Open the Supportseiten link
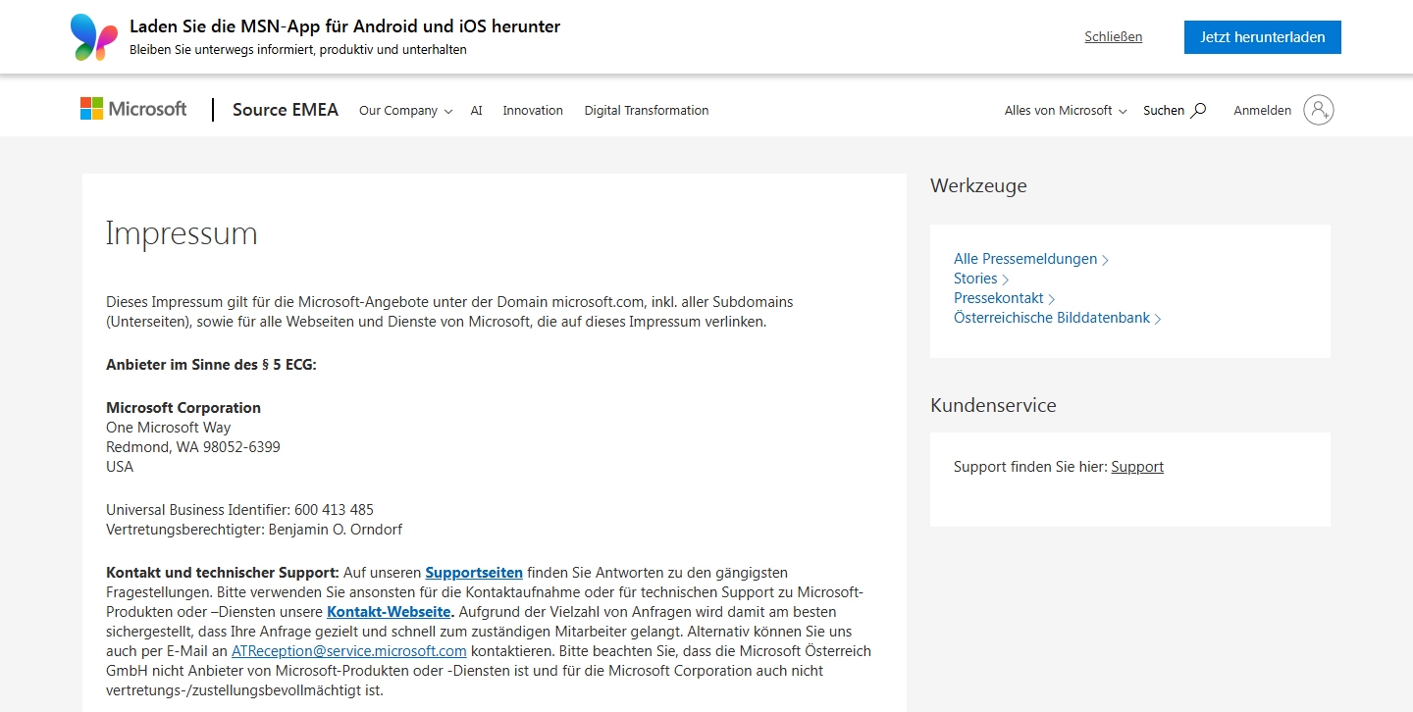 click(x=474, y=573)
